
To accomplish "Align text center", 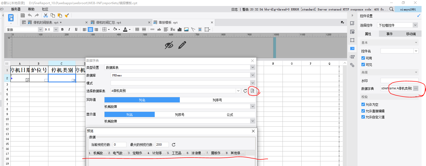I will (x=90, y=29).
